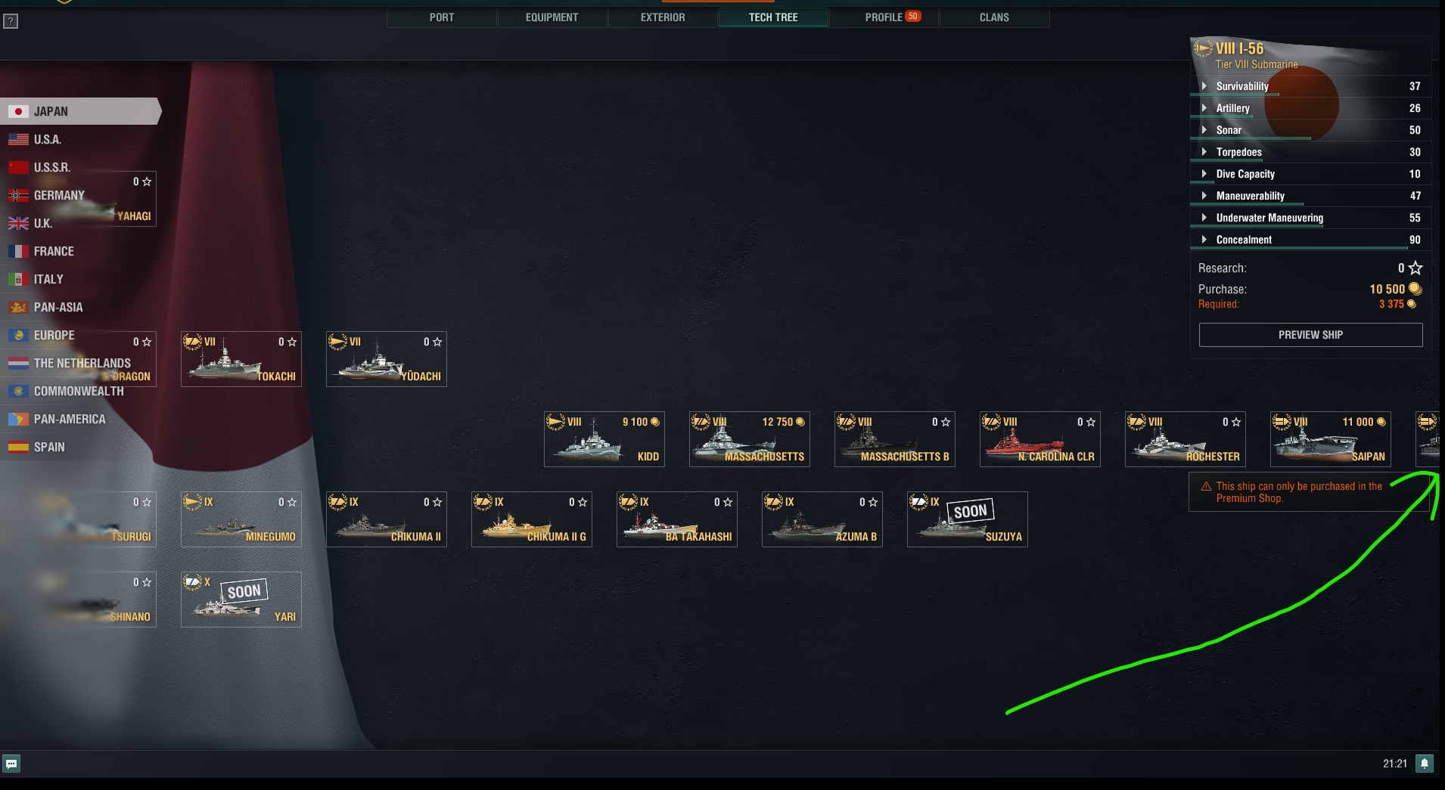Open the chat icon in bottom bar
Image resolution: width=1445 pixels, height=790 pixels.
coord(11,764)
